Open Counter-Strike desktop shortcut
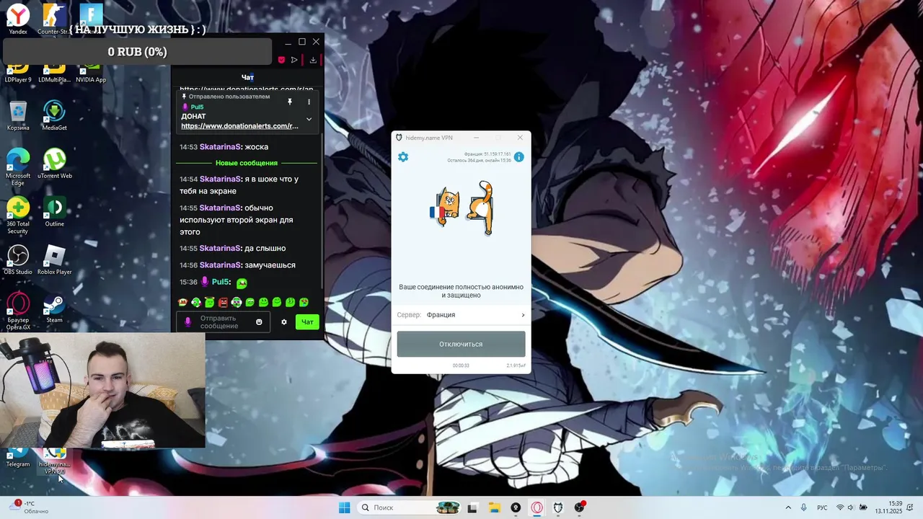 click(53, 19)
